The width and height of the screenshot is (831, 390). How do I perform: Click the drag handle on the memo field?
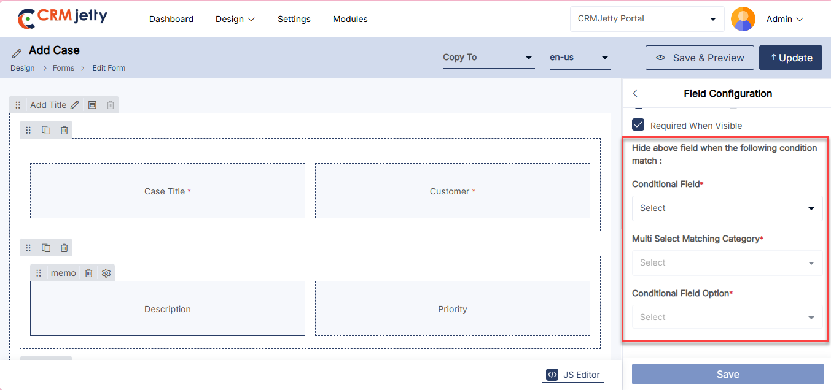[x=39, y=273]
